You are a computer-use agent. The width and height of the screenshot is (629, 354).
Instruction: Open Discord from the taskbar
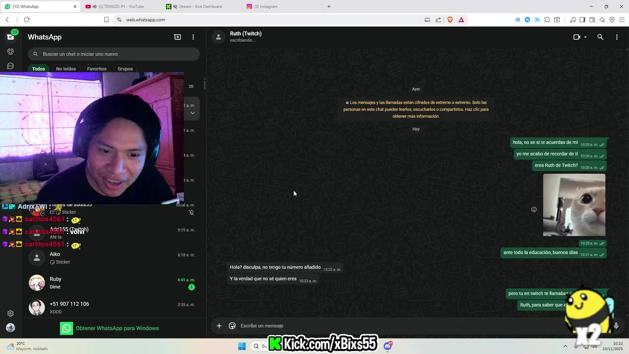tap(388, 346)
